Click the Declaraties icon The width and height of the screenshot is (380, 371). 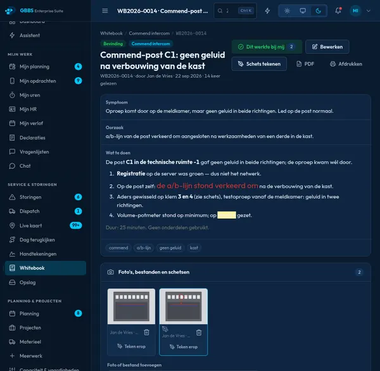pos(12,137)
